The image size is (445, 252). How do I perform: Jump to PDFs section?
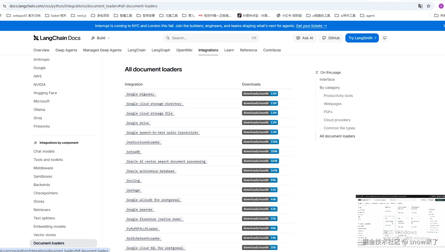coord(328,112)
